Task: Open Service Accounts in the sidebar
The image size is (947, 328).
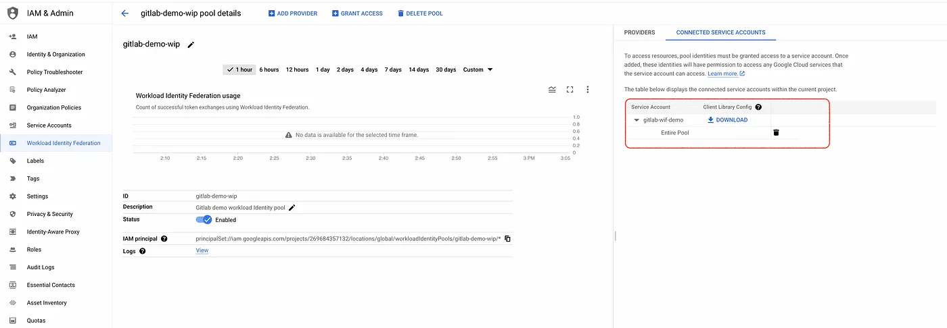Action: (x=49, y=126)
